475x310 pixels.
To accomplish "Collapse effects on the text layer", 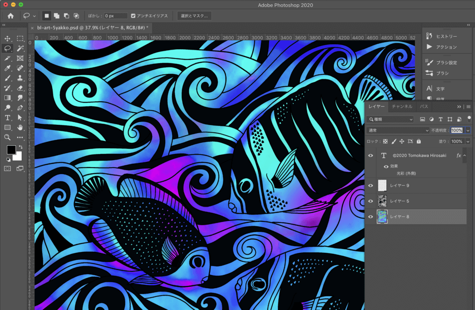I will coord(464,155).
